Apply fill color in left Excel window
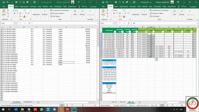Viewport: 199px width, 112px height. [20, 16]
